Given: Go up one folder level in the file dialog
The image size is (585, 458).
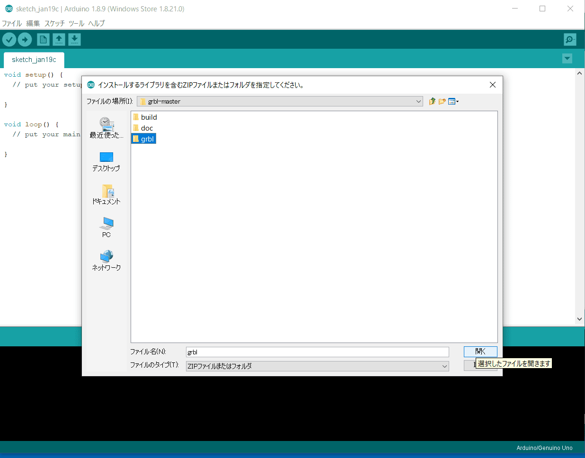Looking at the screenshot, I should click(x=432, y=101).
